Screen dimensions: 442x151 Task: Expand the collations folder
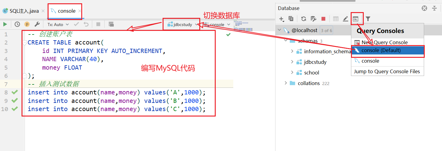286,83
